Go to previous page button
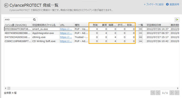182x98 pixels. click(x=158, y=93)
